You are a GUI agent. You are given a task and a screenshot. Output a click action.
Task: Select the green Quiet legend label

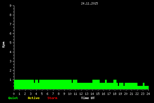click(13, 98)
